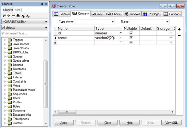
Task: Select Database links in the tree
Action: coord(22,115)
